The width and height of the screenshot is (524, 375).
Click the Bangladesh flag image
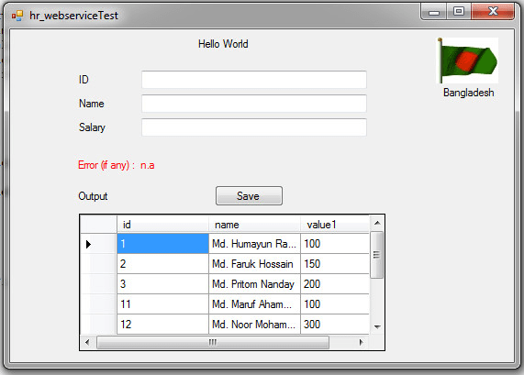468,61
